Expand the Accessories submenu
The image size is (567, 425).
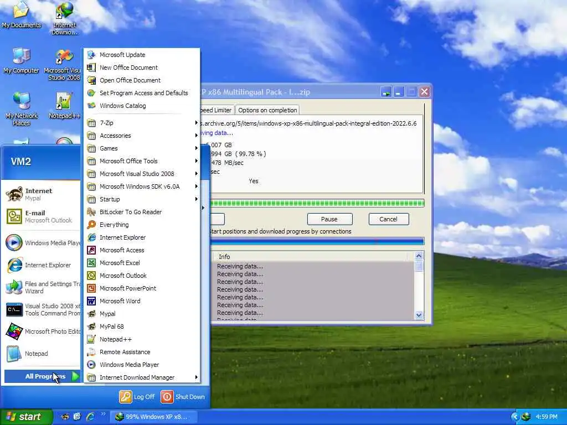click(142, 136)
